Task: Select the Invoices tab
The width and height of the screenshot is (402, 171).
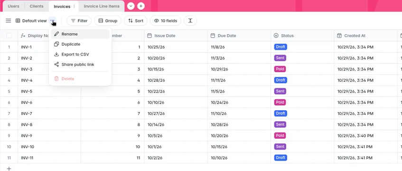Action: pos(62,7)
